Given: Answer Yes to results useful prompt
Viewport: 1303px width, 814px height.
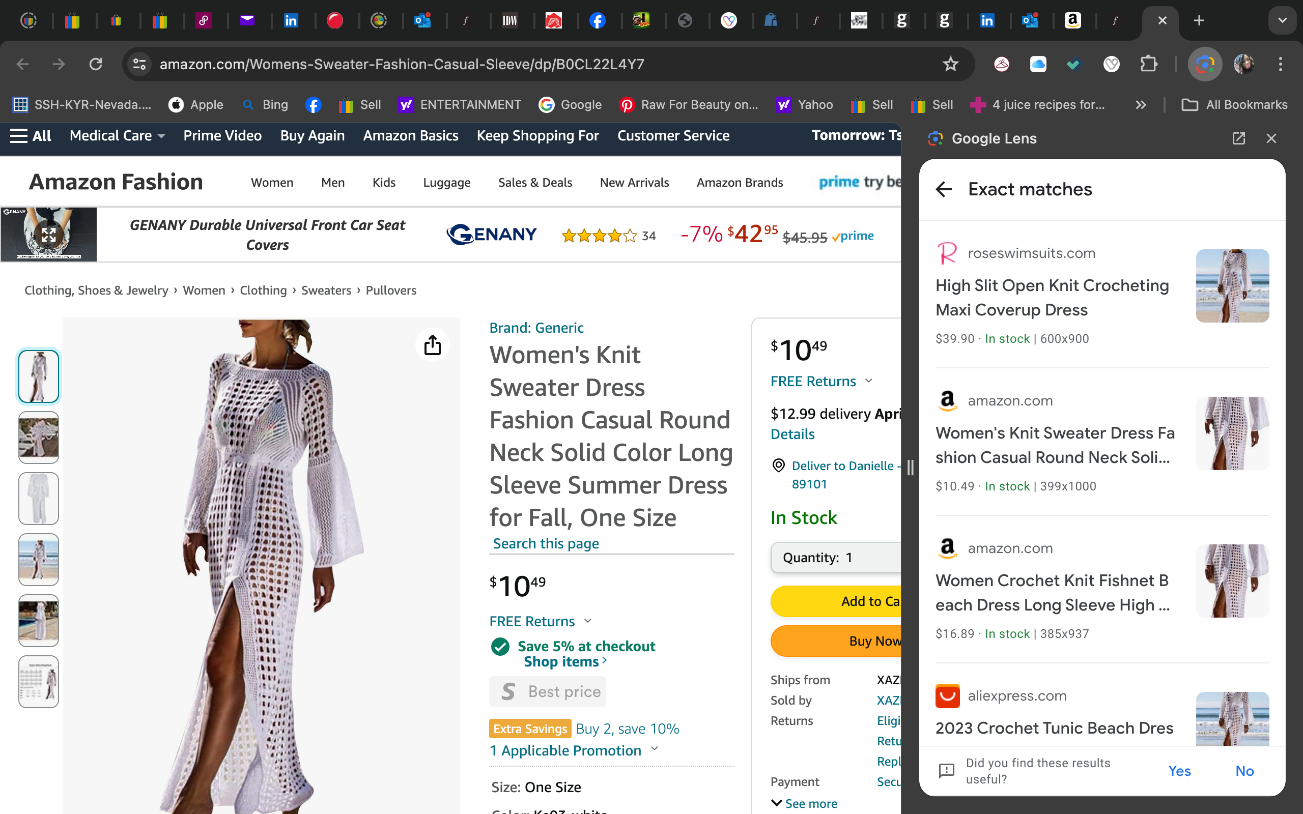Looking at the screenshot, I should [x=1179, y=771].
